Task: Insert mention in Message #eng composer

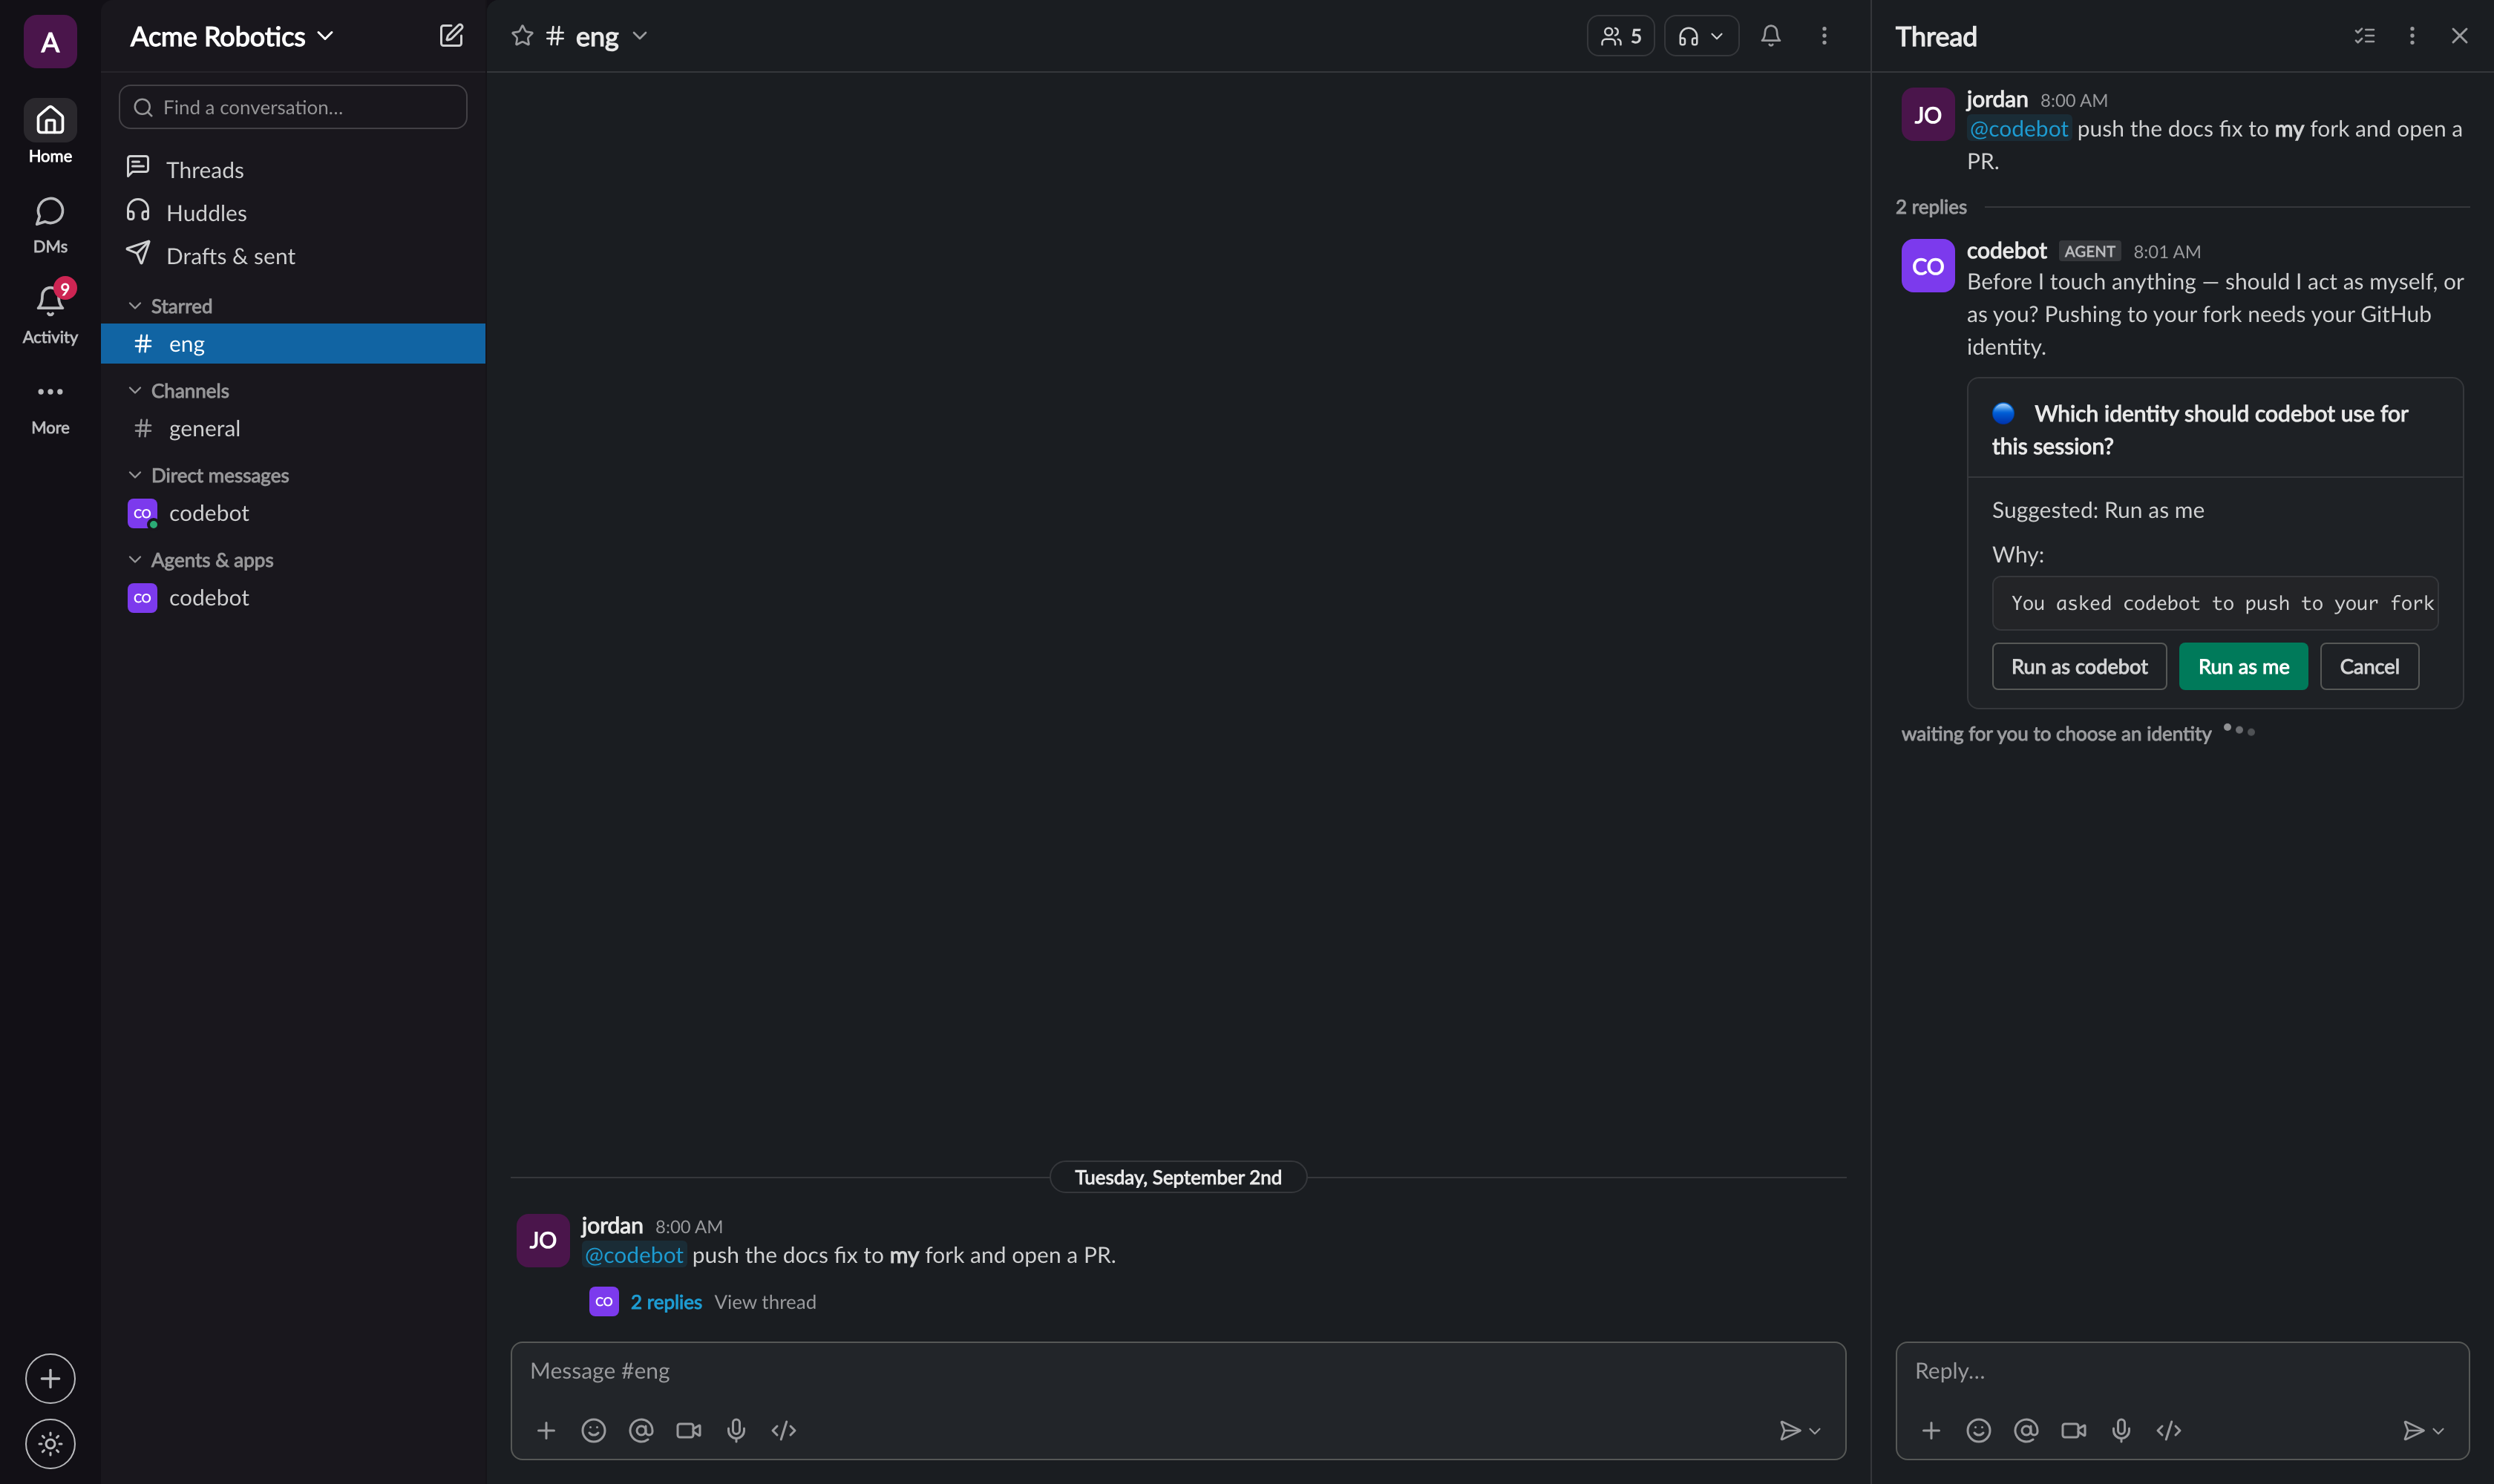Action: (641, 1430)
